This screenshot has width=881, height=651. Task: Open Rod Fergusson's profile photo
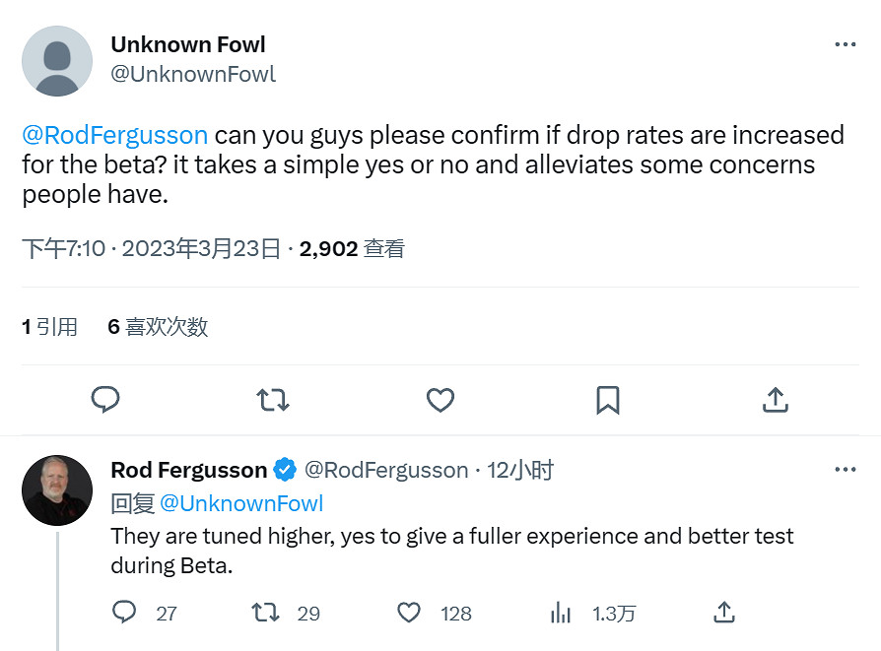(x=57, y=489)
